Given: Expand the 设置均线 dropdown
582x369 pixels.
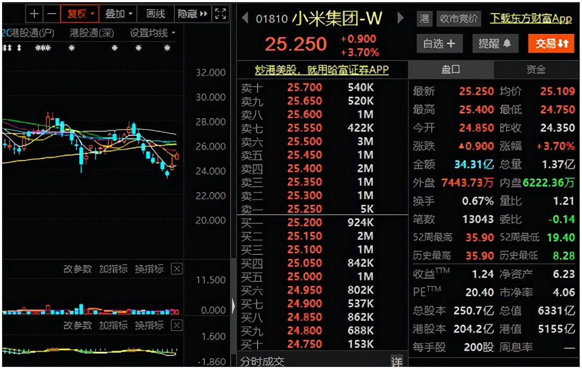Looking at the screenshot, I should tap(152, 33).
